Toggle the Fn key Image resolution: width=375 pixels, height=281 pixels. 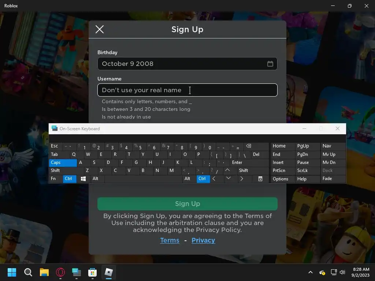[x=56, y=179]
